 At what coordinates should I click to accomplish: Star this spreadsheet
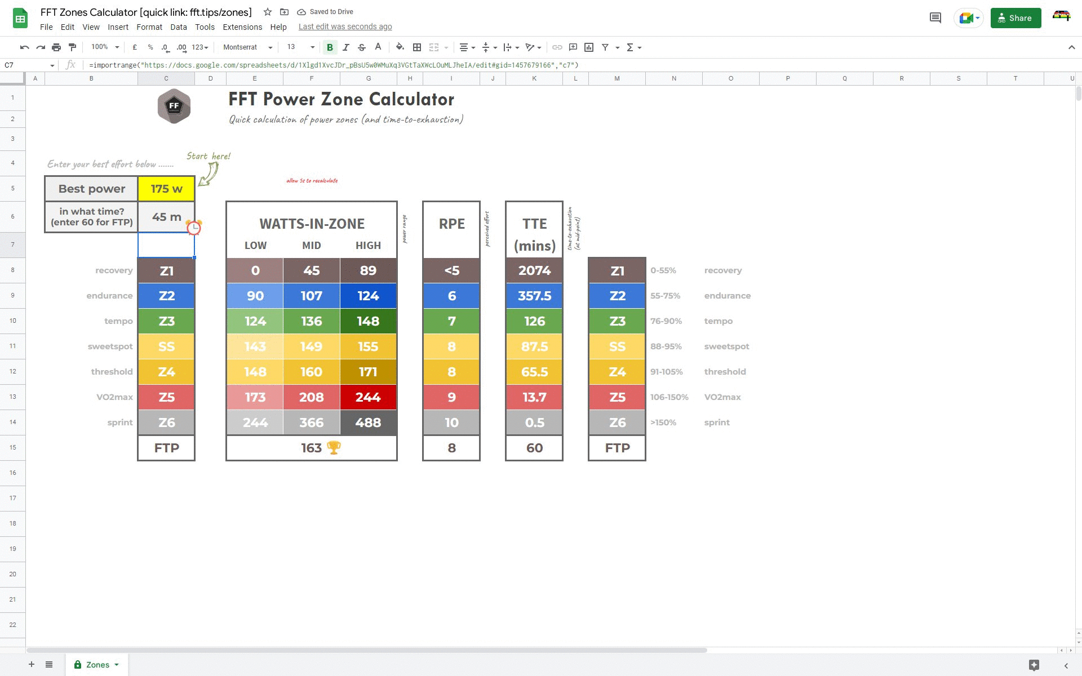(268, 12)
